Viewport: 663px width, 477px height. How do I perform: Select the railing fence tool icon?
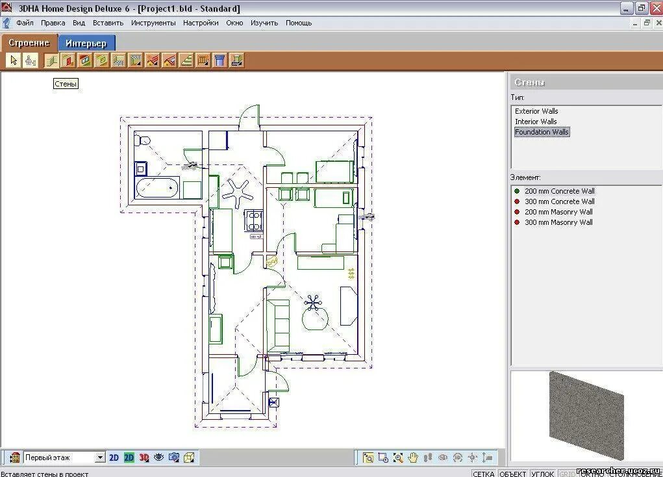203,60
